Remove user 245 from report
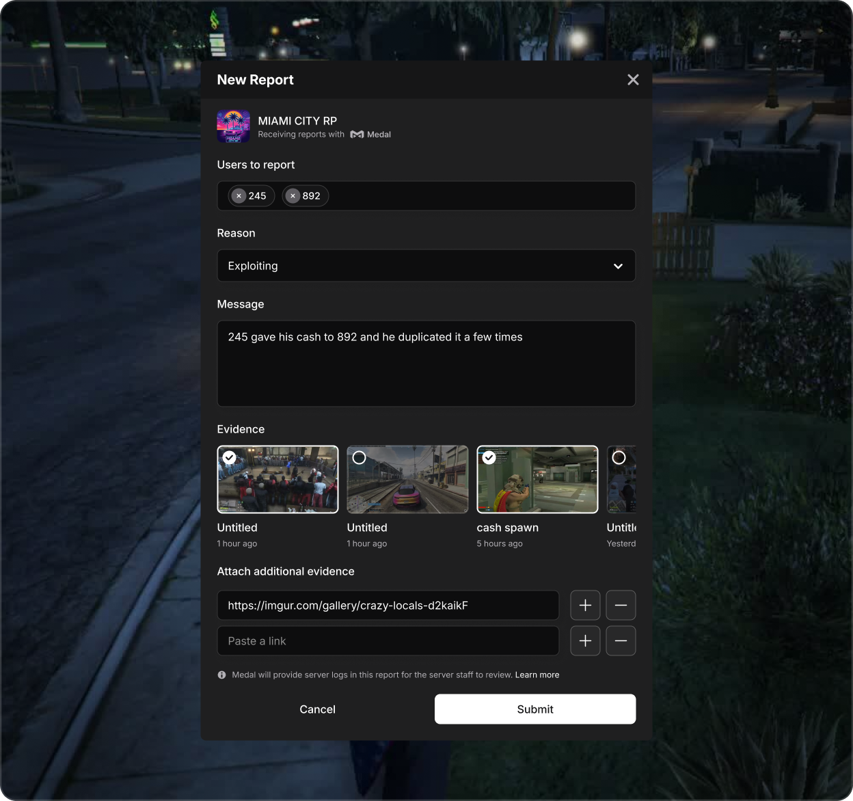 pos(239,196)
